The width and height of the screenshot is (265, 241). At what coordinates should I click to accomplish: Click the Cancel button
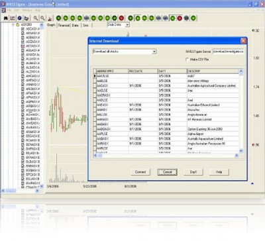tap(168, 172)
